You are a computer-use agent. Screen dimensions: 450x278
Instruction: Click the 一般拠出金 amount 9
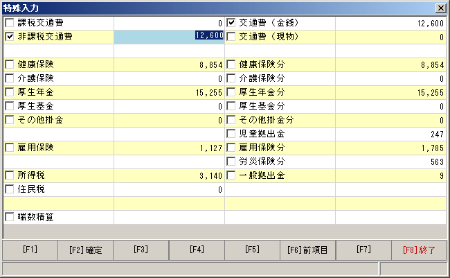coord(390,175)
